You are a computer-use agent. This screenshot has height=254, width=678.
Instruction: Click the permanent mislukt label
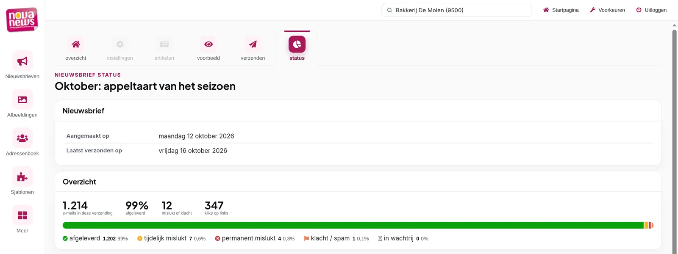point(249,238)
